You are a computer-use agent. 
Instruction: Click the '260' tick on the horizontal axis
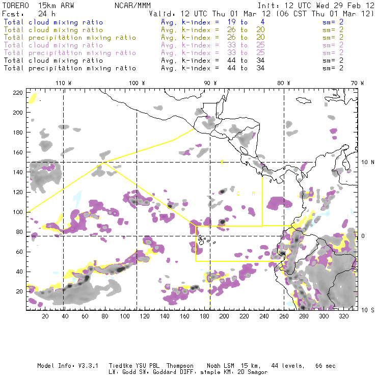click(x=284, y=316)
